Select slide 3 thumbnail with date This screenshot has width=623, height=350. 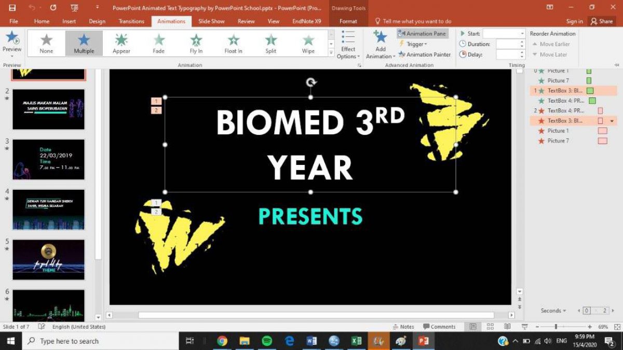coord(48,159)
